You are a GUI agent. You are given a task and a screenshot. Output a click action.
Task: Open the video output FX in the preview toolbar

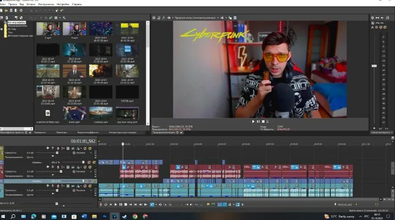coord(164,18)
